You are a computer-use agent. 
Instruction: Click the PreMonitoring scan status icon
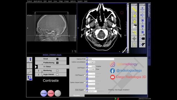coord(57,63)
